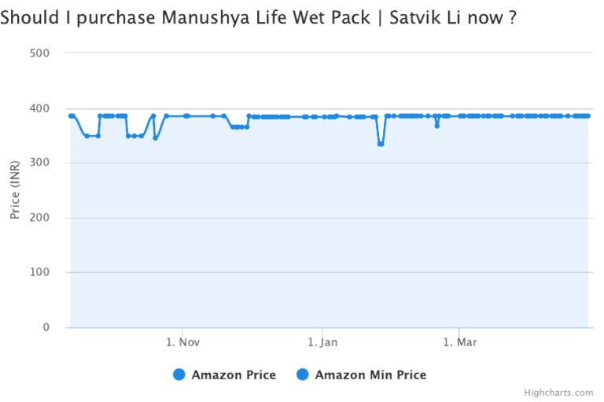The image size is (604, 402).
Task: Click the chart title about Manushya Life Wet Pack
Action: point(258,16)
